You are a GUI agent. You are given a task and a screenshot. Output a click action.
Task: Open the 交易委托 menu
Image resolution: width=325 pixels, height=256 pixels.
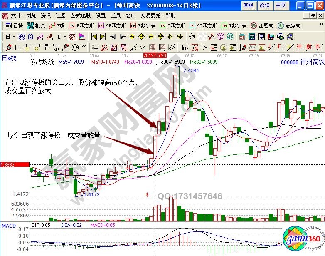click(151, 15)
